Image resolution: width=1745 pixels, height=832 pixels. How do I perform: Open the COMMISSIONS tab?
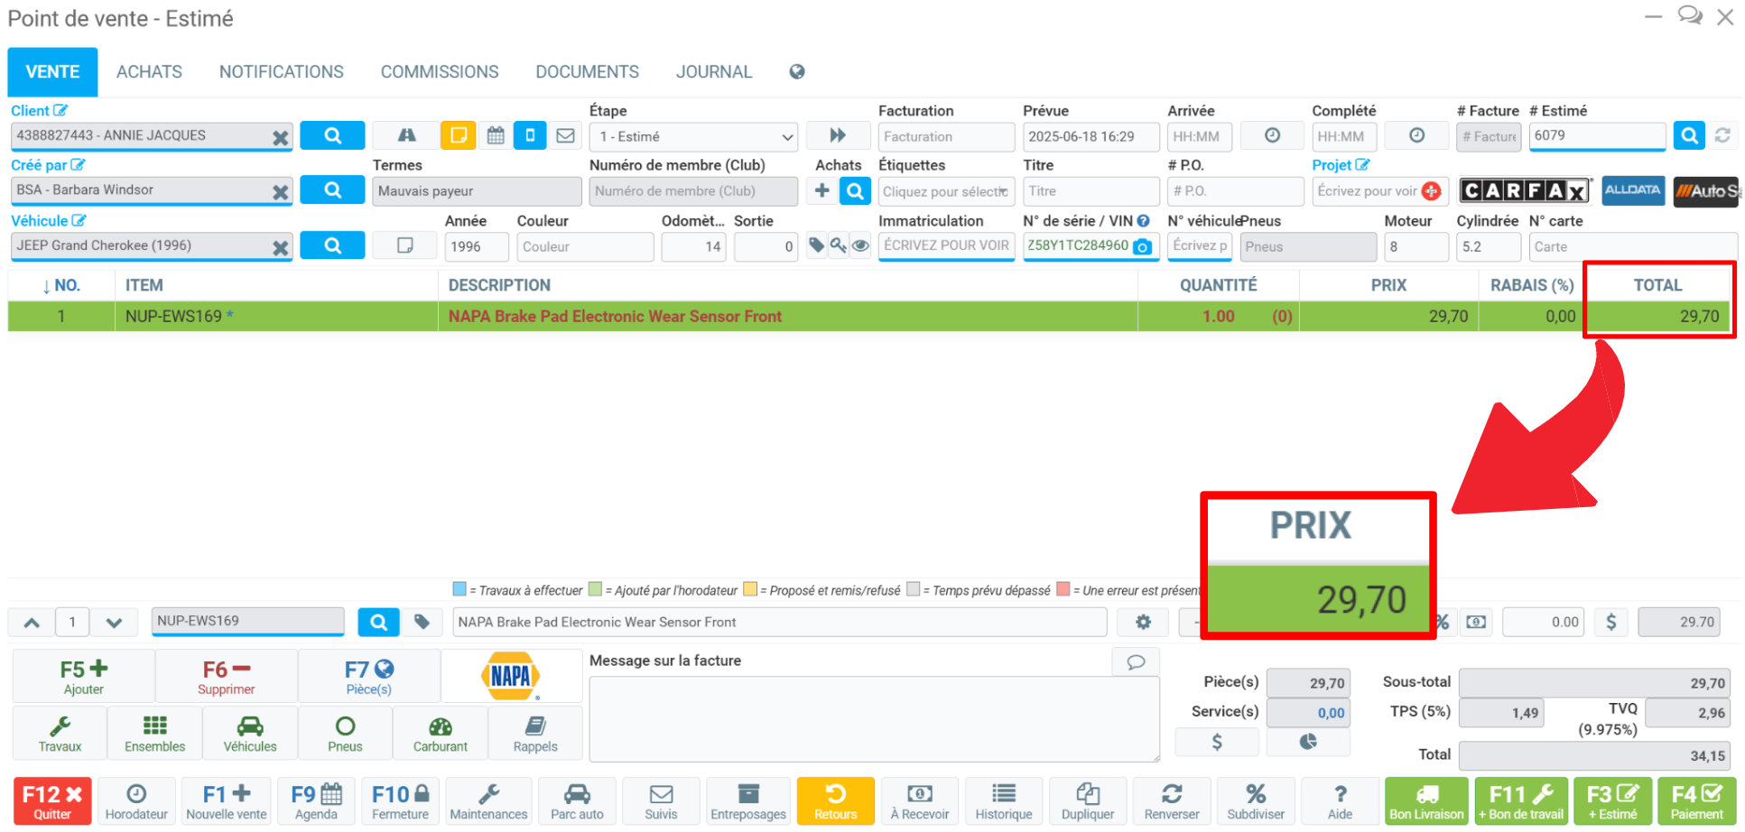(x=439, y=72)
